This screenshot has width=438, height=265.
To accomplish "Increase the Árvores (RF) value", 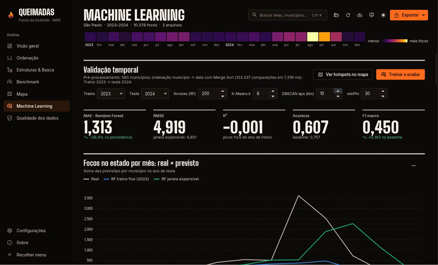I will (x=223, y=91).
